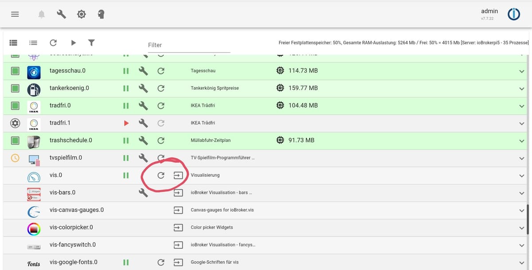Image resolution: width=532 pixels, height=270 pixels.
Task: Open the web UI of vis.0 via exit-to-app icon
Action: coord(178,175)
